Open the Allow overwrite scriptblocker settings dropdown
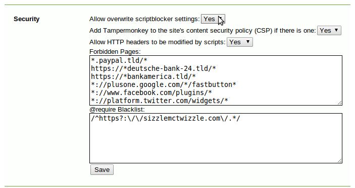The height and width of the screenshot is (188, 355). [213, 19]
